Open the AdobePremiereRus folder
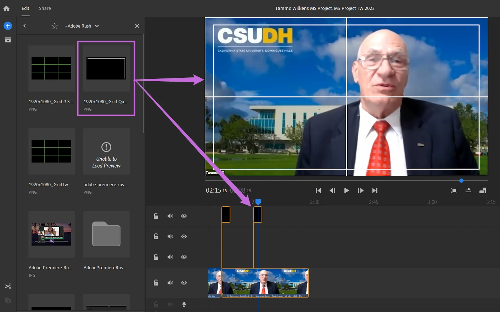Screen dimensions: 500x312 point(106,234)
